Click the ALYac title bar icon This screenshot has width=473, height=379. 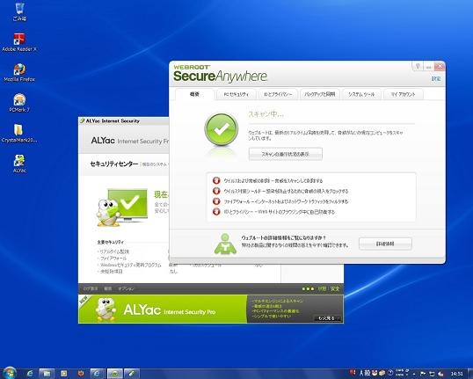[82, 120]
